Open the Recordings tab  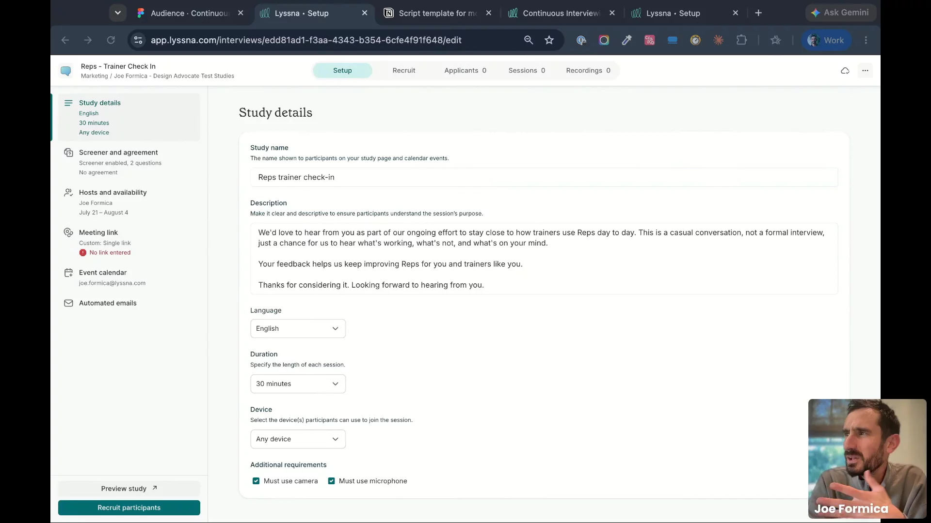click(588, 70)
